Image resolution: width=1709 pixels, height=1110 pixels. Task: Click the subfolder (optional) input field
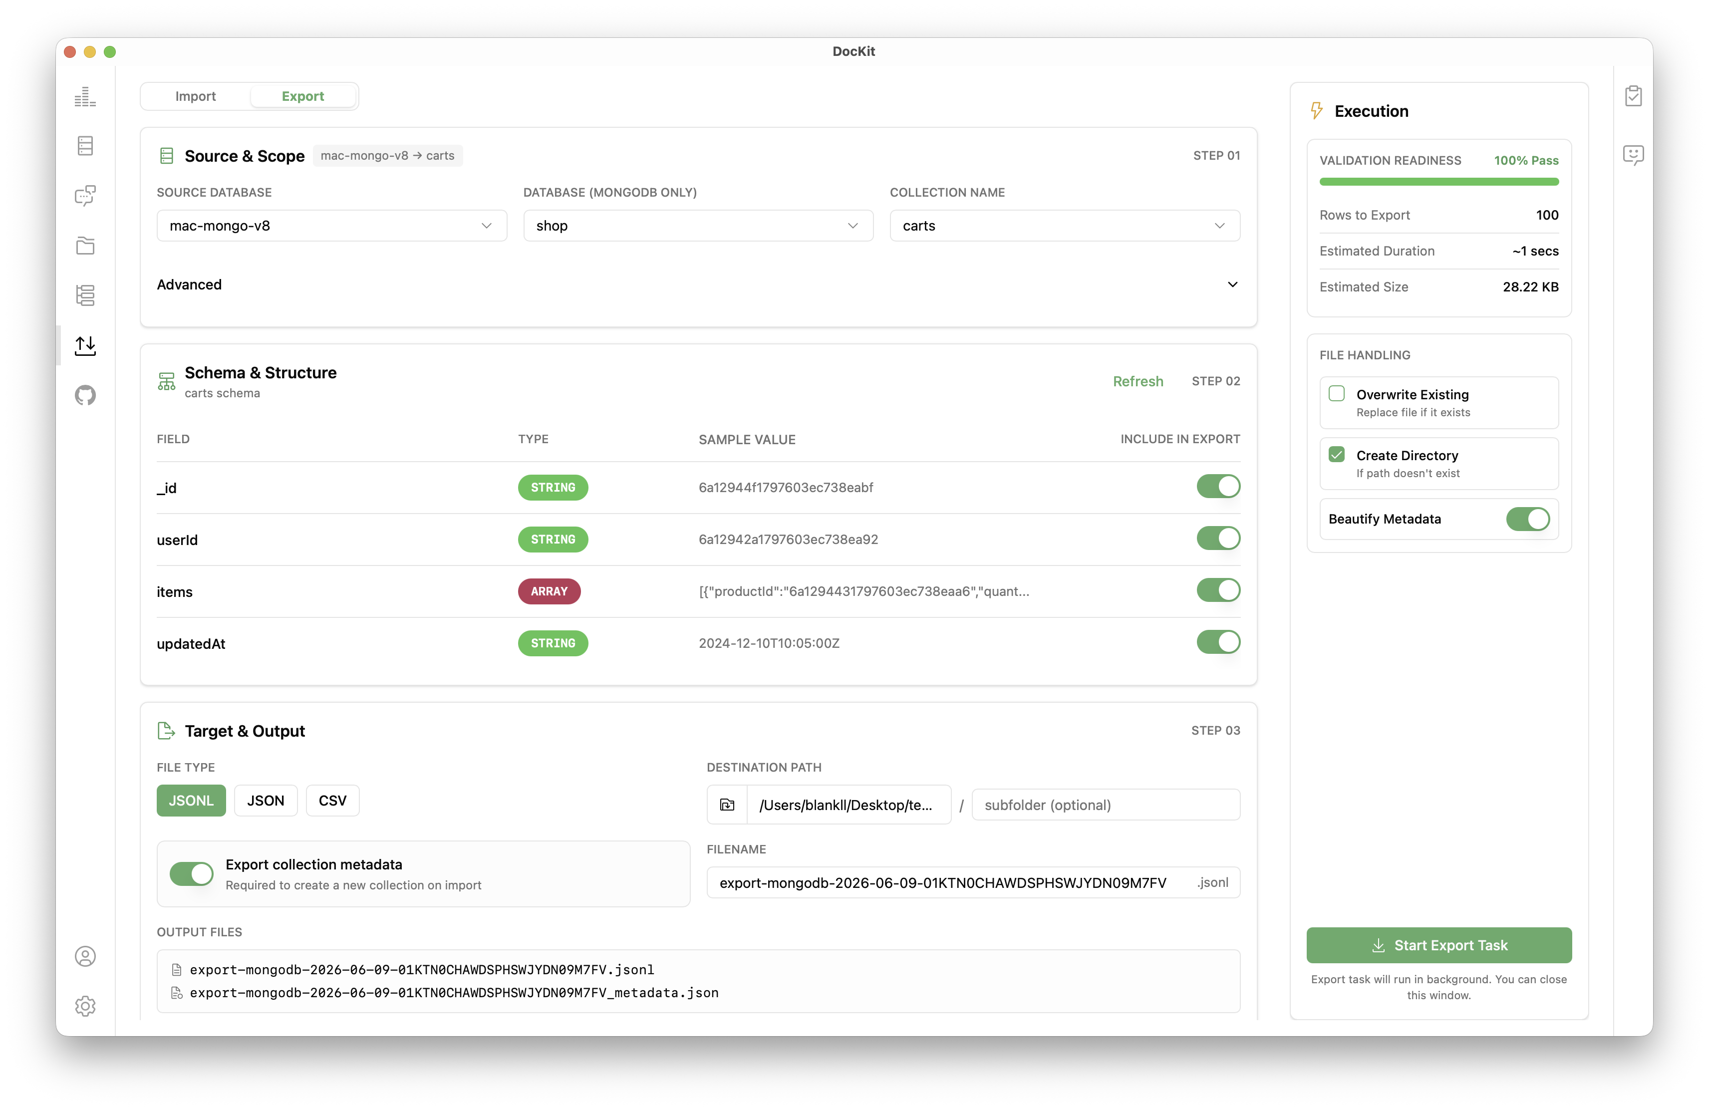(1105, 805)
